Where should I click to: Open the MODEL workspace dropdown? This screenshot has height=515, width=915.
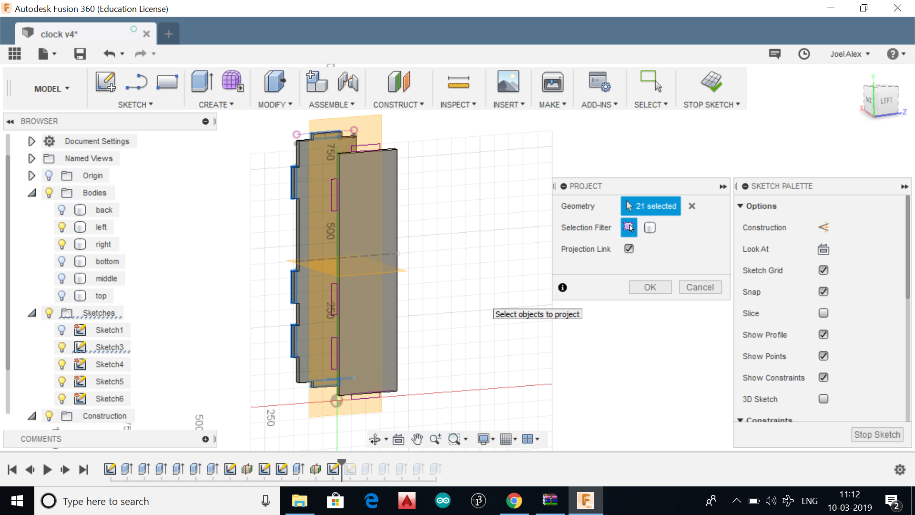pyautogui.click(x=51, y=89)
